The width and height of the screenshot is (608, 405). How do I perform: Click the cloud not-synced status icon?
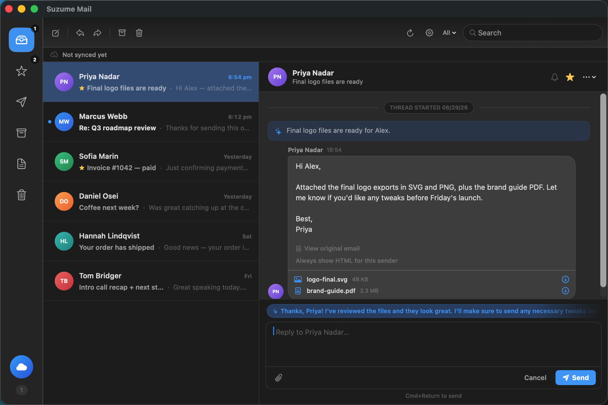54,54
